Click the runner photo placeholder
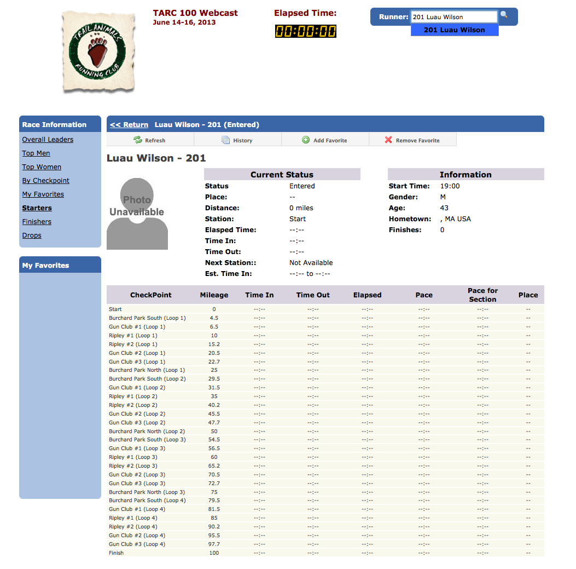Viewport: 576px width, 569px height. click(137, 214)
